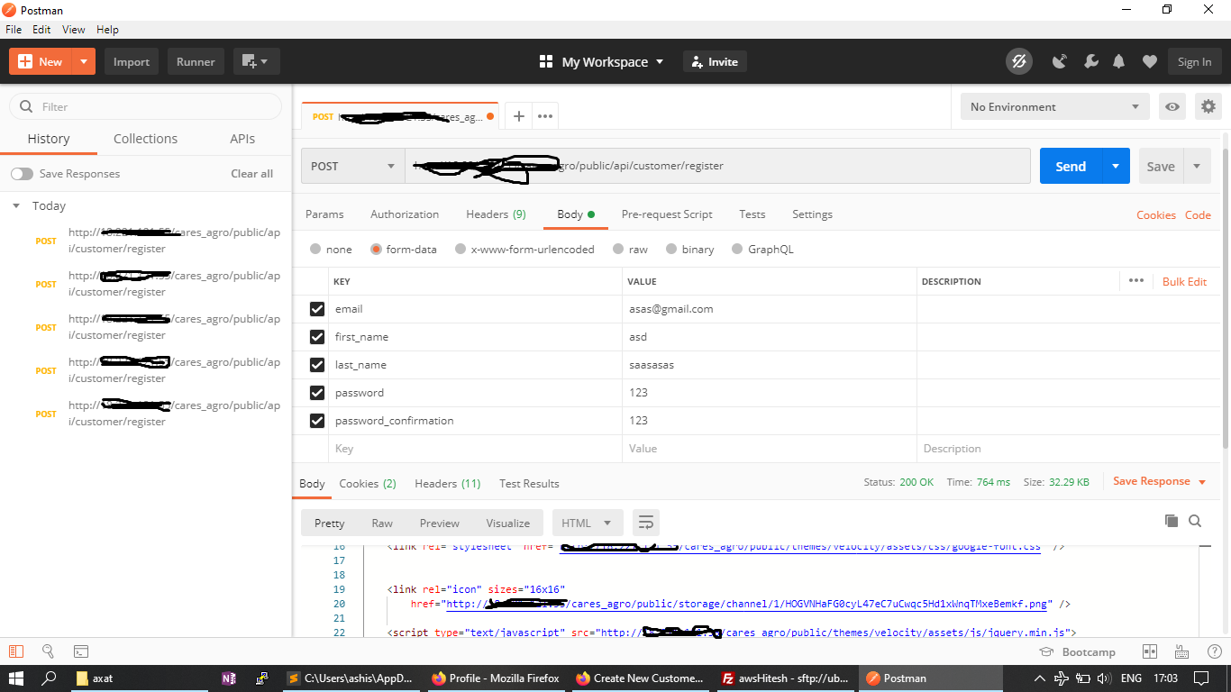Click the Send button
The width and height of the screenshot is (1231, 692).
pos(1071,166)
